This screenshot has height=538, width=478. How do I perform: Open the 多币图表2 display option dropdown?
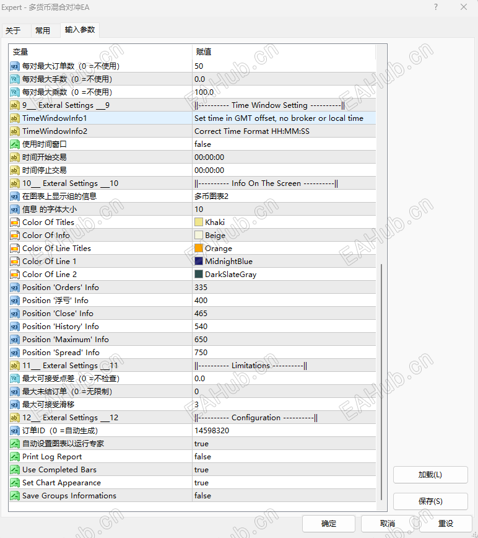pos(284,196)
